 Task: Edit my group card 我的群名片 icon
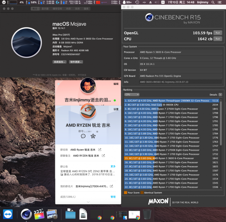click(111, 186)
